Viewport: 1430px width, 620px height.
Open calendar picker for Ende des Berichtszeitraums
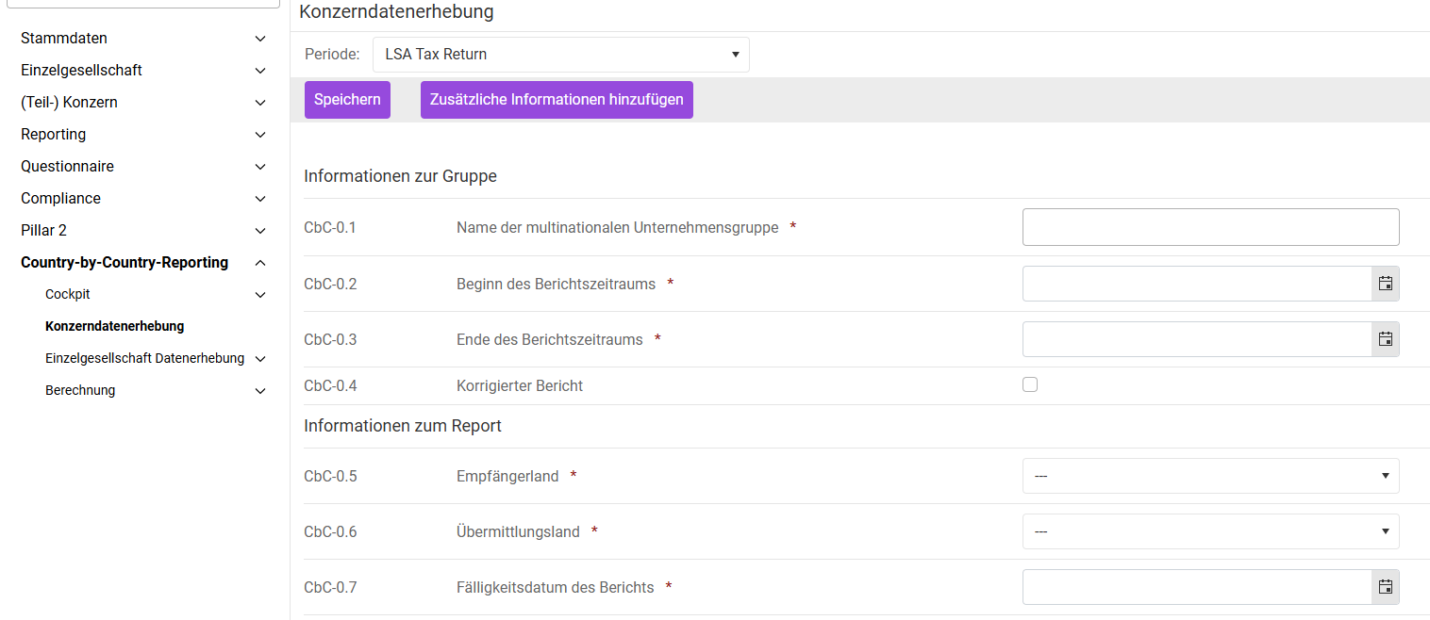pyautogui.click(x=1385, y=339)
